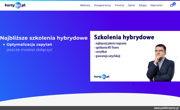
Task: Click 'jeszcze możesz dołączyć' text
Action: (x=29, y=50)
